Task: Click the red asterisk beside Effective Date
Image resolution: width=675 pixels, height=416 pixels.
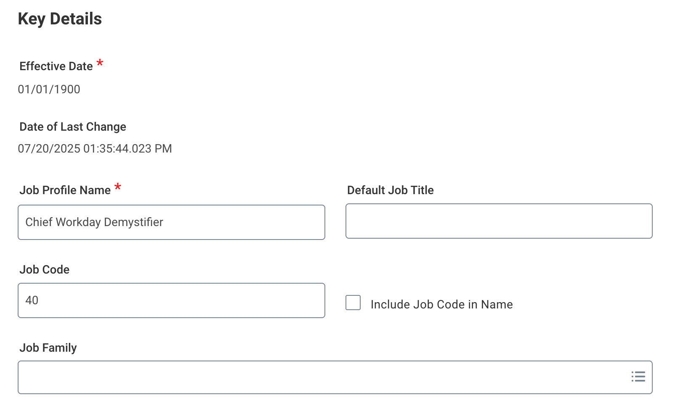Action: 100,63
